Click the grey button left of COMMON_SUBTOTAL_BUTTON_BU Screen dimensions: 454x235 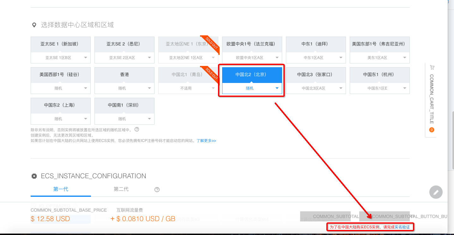pos(325,216)
